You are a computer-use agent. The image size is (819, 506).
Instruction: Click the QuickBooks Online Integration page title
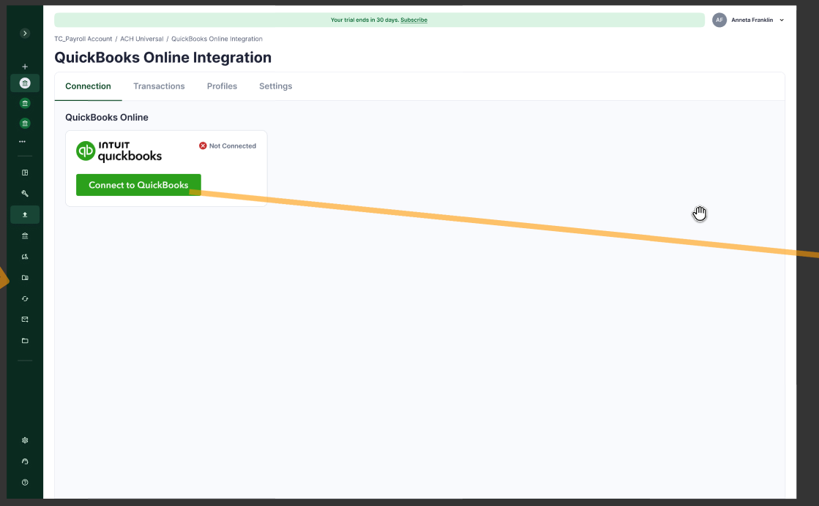163,57
